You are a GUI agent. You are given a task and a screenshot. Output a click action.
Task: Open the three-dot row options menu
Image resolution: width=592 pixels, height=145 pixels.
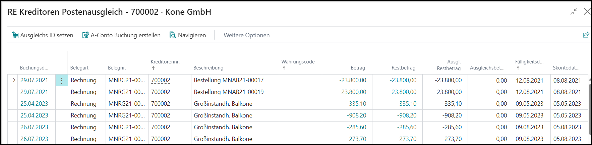point(62,81)
